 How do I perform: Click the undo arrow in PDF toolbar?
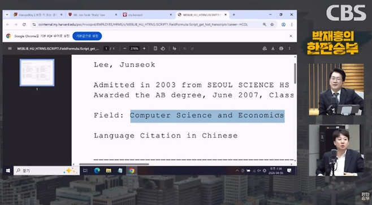tap(185, 49)
